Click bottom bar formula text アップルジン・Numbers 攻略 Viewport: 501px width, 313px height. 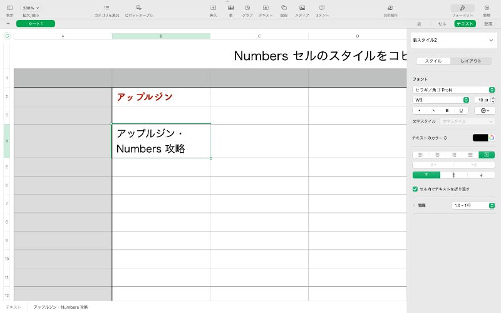61,307
